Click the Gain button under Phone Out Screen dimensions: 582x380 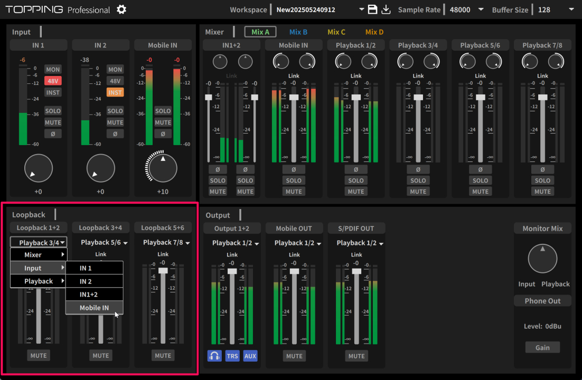[543, 347]
